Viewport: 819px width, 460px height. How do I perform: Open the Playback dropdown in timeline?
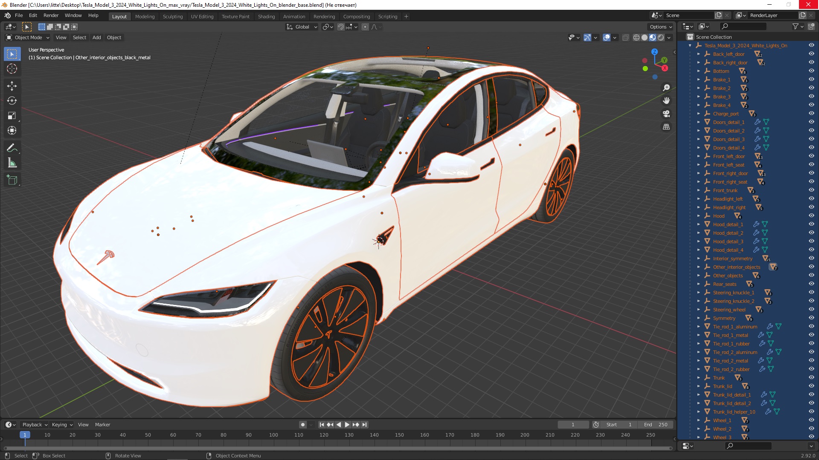pos(35,425)
